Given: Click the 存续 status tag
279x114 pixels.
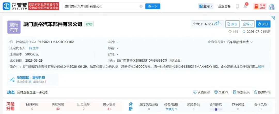Looking at the screenshot, I should coord(89,24).
